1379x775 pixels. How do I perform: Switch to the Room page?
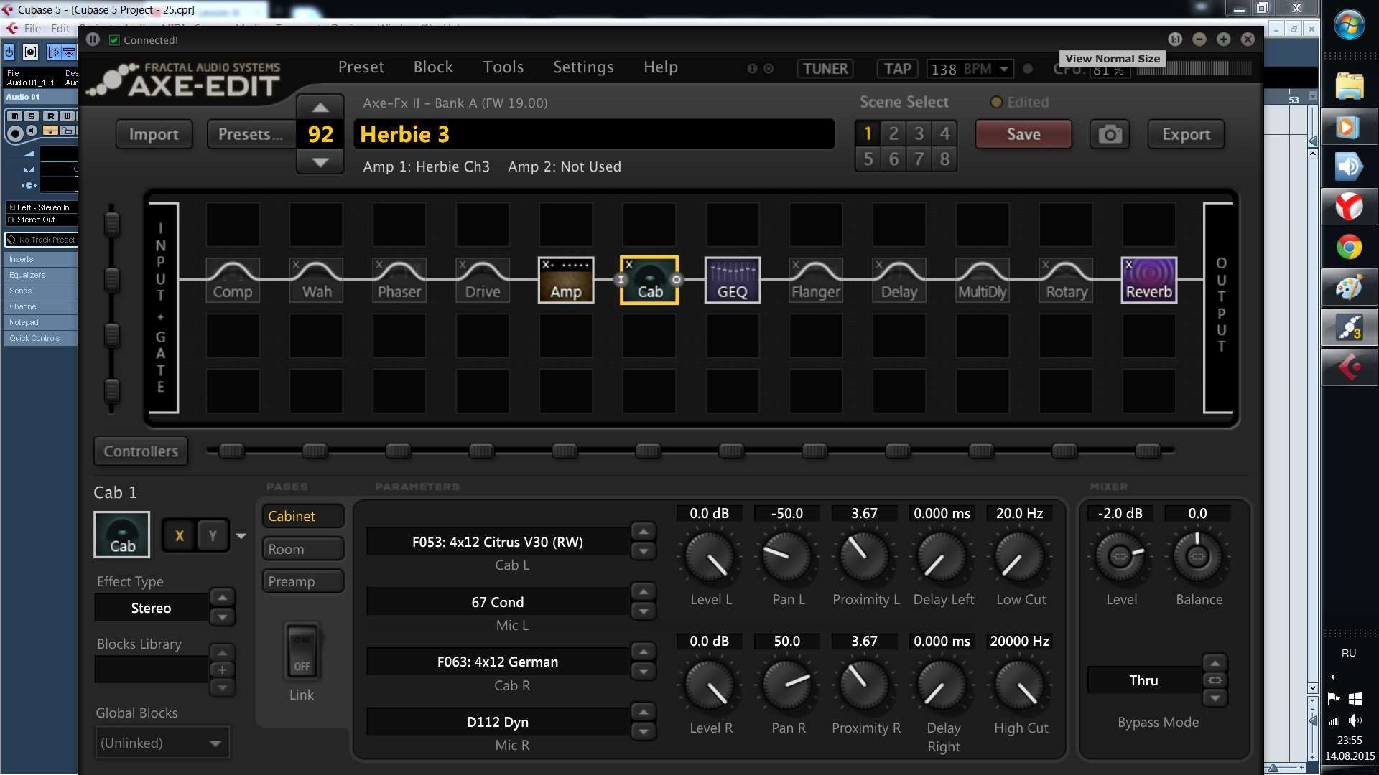coord(302,549)
